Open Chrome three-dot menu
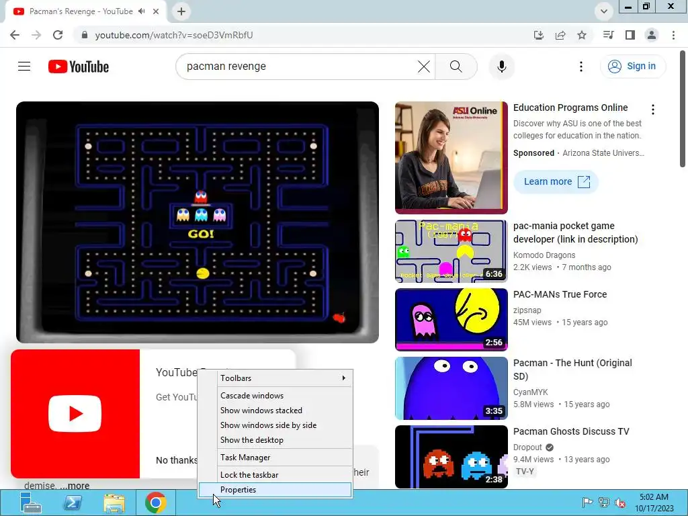Image resolution: width=688 pixels, height=516 pixels. click(x=673, y=35)
